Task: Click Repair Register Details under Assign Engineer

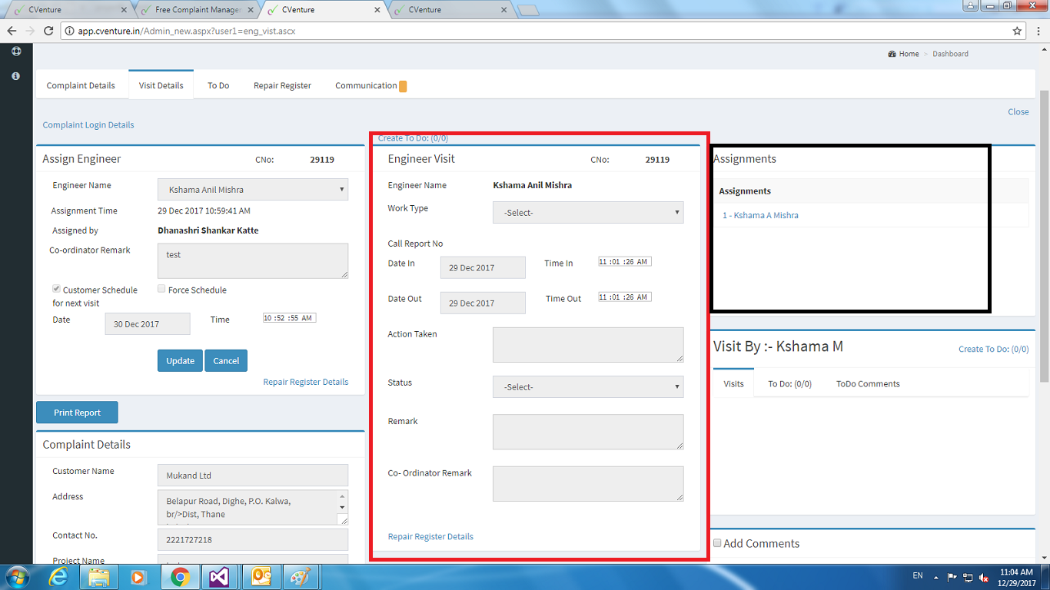Action: pyautogui.click(x=306, y=382)
